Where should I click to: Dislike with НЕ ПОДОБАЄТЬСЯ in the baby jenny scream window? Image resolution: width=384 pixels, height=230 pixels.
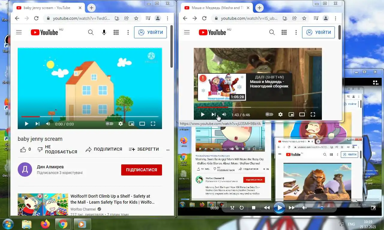pos(57,149)
